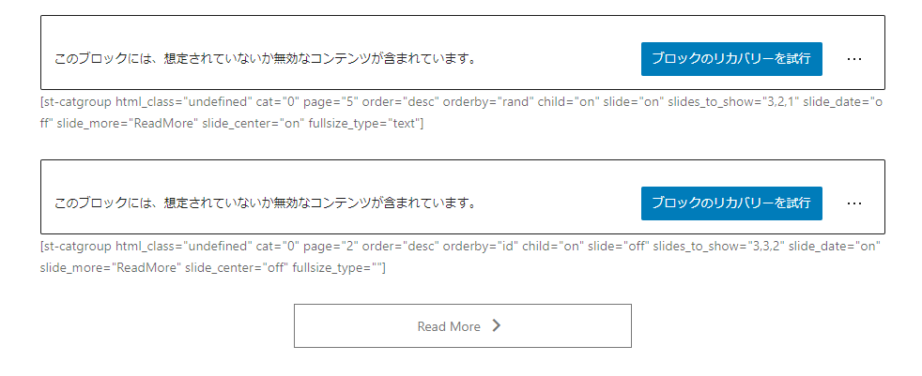Click the shortcode text with orderby="id"
Image resolution: width=922 pixels, height=376 pixels.
(460, 257)
